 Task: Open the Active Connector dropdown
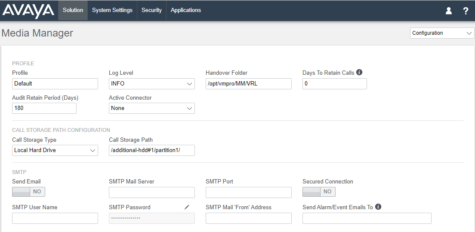point(152,108)
